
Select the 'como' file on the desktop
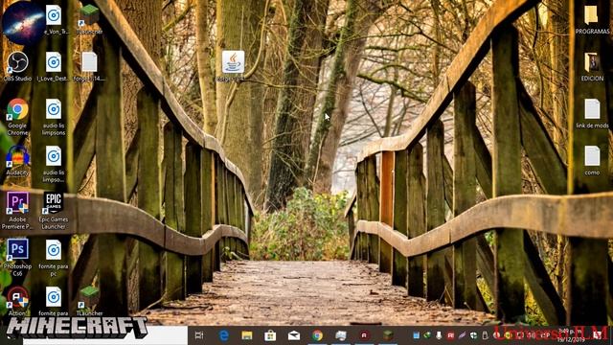tap(592, 160)
